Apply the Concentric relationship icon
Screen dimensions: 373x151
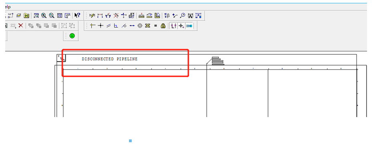click(x=140, y=26)
